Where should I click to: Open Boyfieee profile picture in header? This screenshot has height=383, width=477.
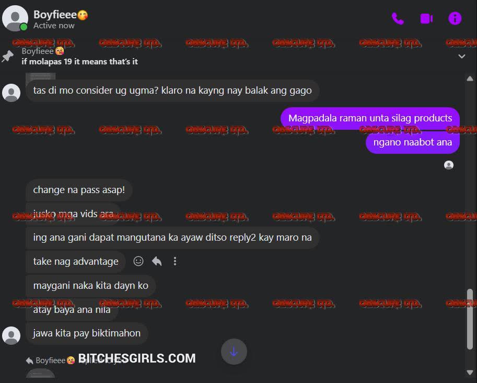tap(15, 18)
